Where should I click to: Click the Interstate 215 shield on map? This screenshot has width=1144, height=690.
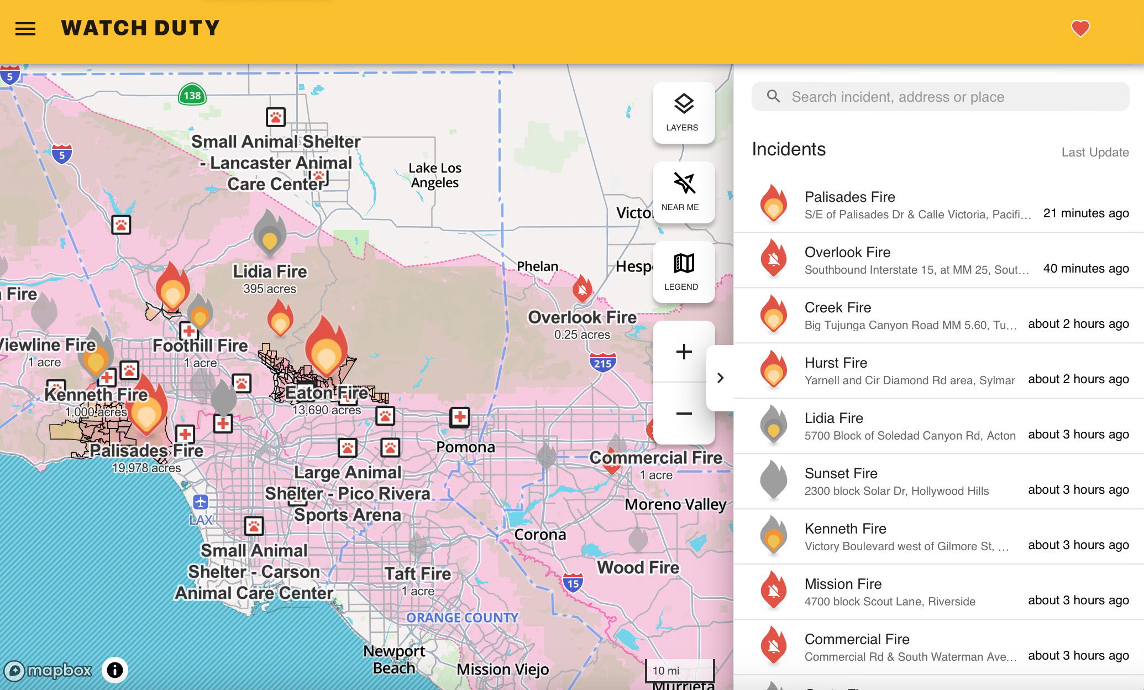pos(602,363)
